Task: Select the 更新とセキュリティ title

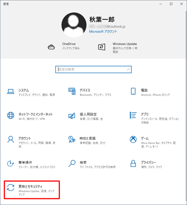Action: pyautogui.click(x=30, y=186)
